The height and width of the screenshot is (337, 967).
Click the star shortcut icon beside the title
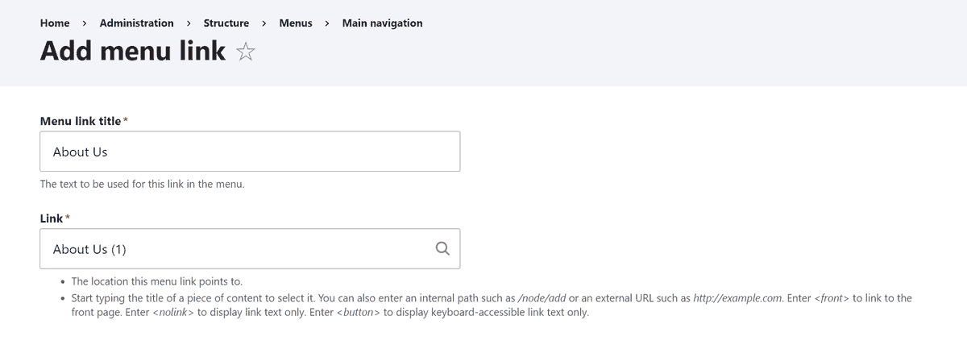click(246, 52)
